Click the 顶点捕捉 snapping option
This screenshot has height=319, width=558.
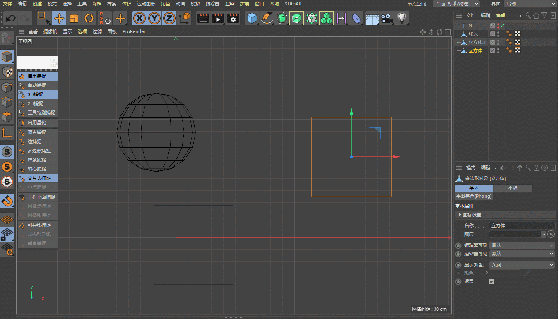point(37,132)
